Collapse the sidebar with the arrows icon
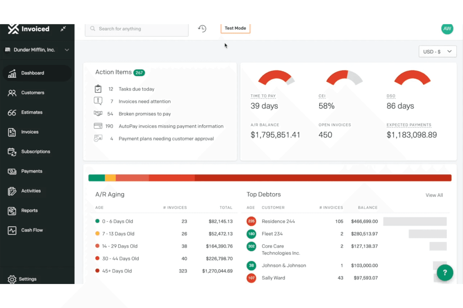 tap(63, 29)
